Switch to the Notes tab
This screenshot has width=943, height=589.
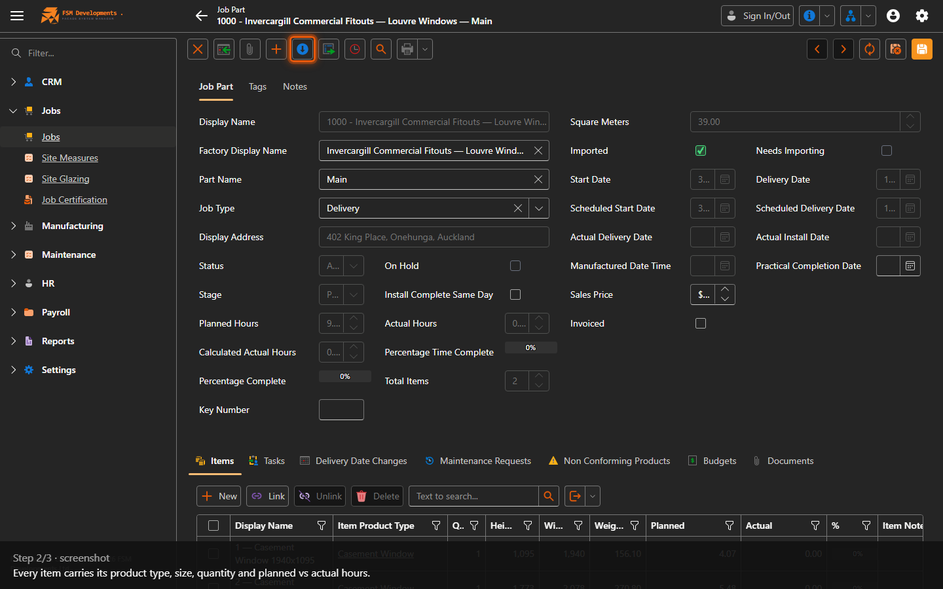coord(295,86)
